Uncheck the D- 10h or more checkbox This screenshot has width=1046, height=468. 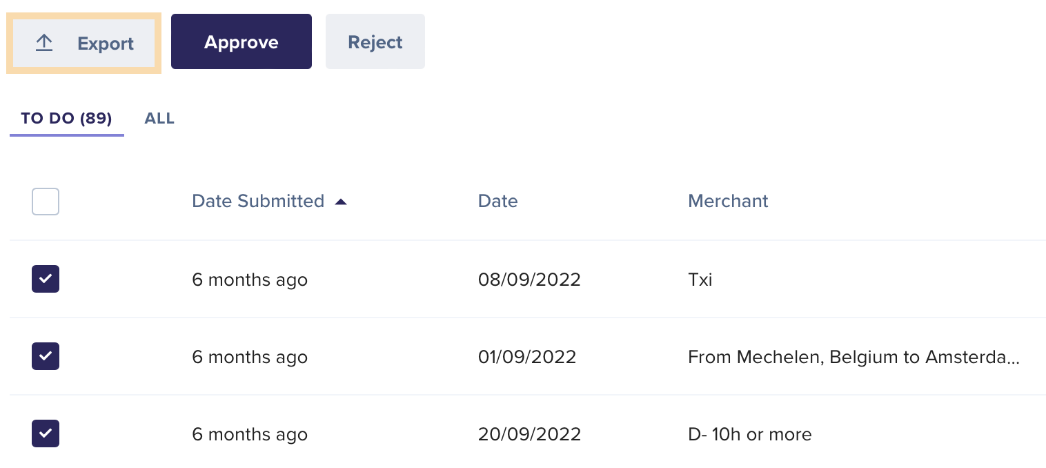coord(46,433)
